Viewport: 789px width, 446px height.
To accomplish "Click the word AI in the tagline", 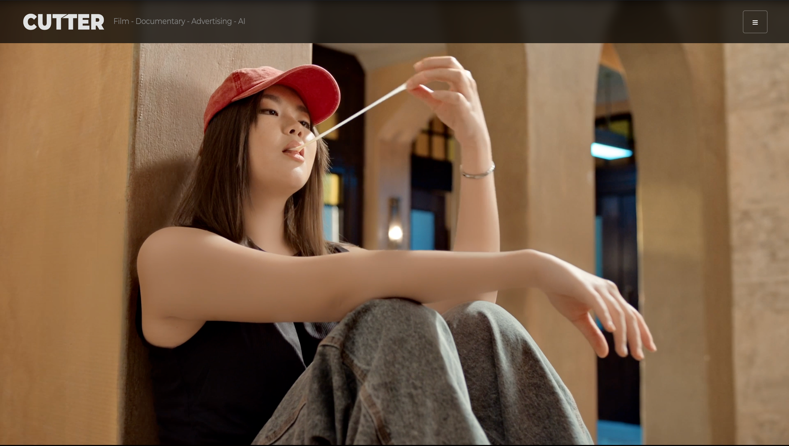I will tap(242, 21).
